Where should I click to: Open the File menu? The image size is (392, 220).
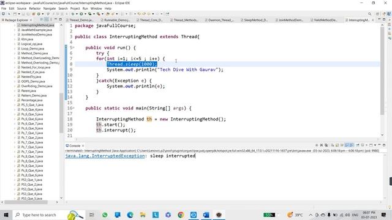click(4, 9)
